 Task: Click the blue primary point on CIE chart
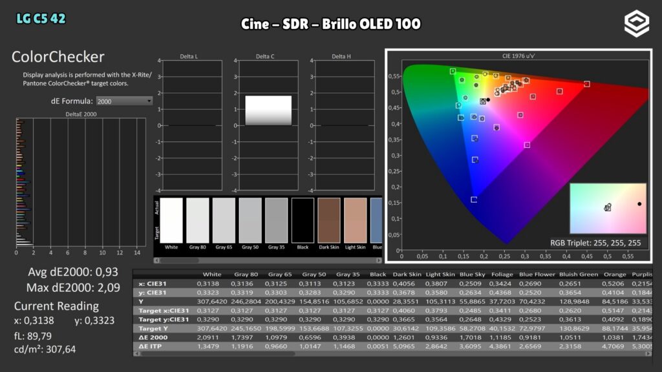pos(474,200)
